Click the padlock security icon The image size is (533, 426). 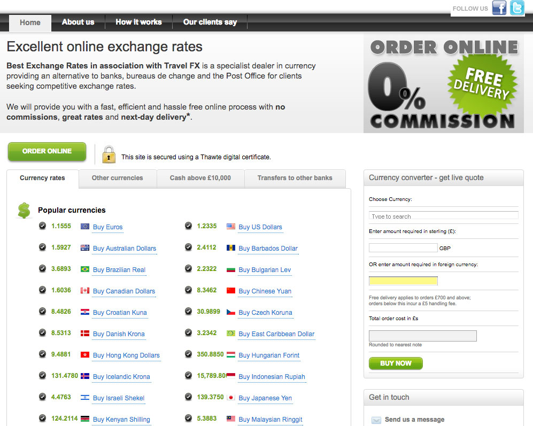(x=109, y=154)
